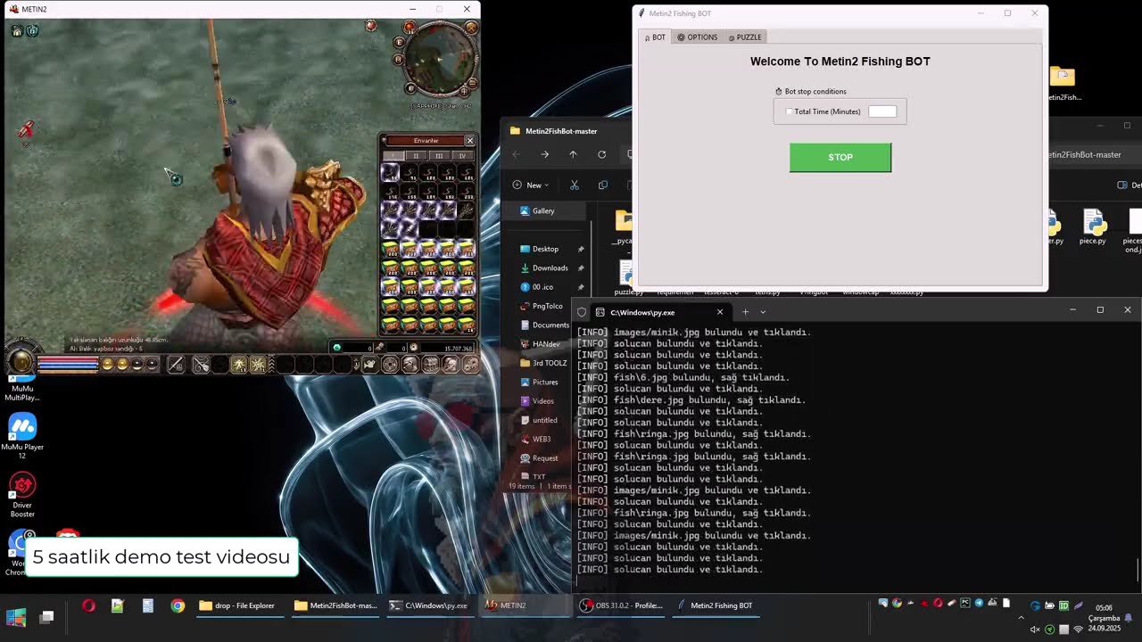Switch to Metin2FishBot-mas... taskbar item

coord(336,605)
